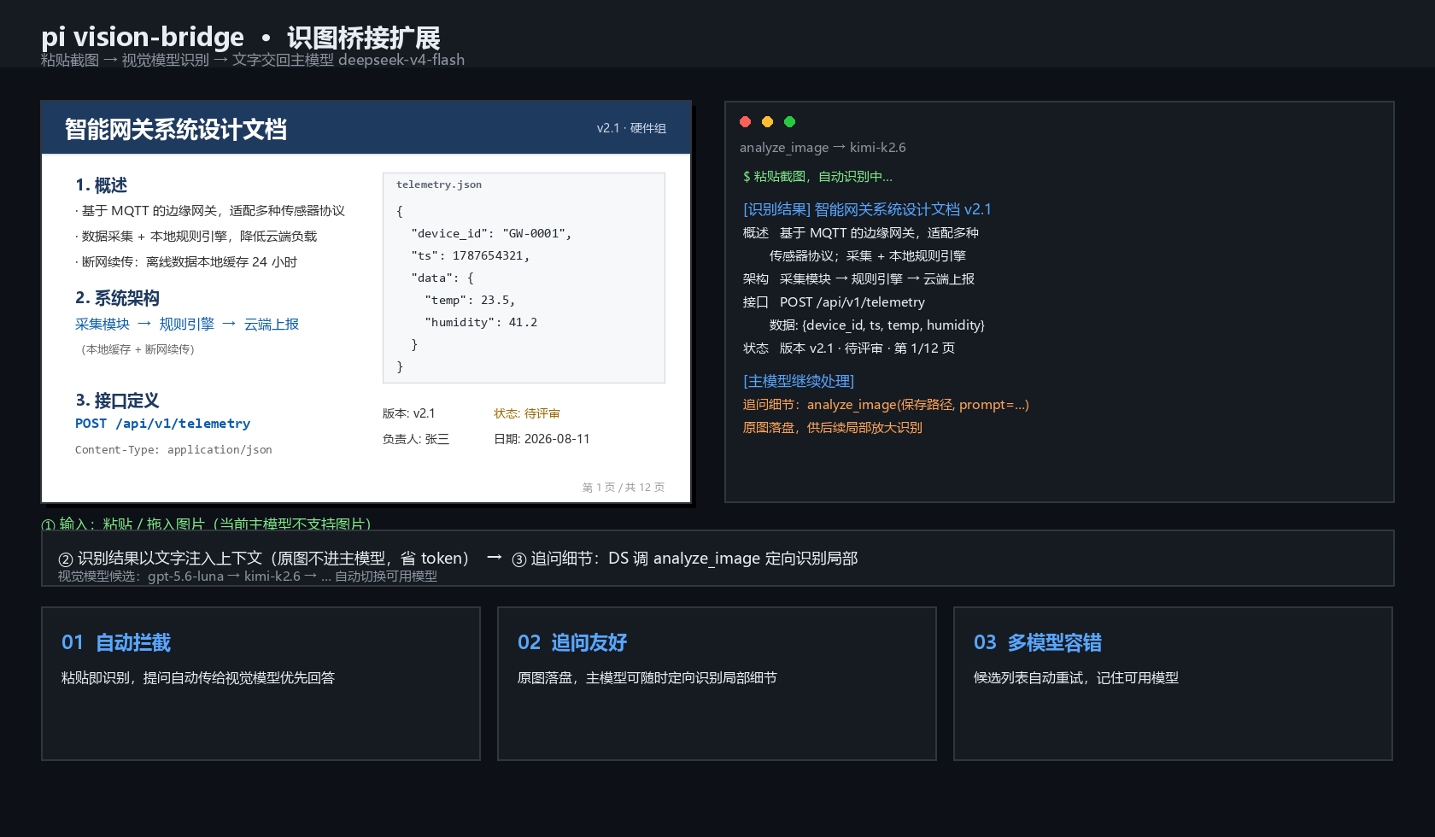
Task: Click the terminal line "接口 POST /api/v1/telemetry"
Action: [834, 302]
